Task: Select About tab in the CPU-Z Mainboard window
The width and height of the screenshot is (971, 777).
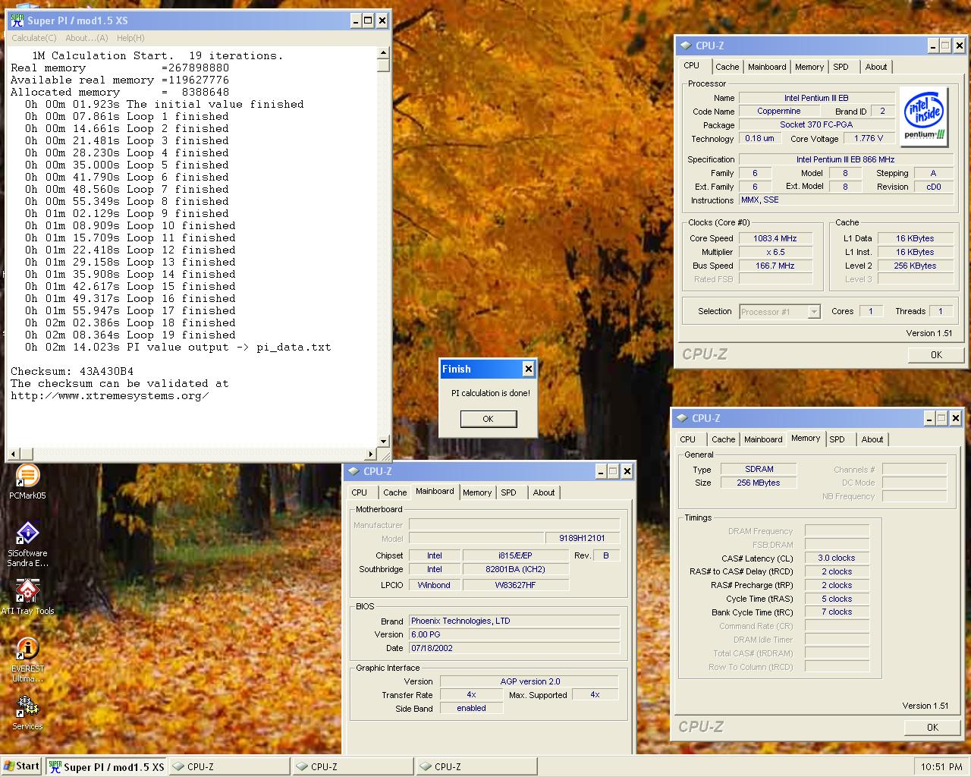Action: coord(544,492)
